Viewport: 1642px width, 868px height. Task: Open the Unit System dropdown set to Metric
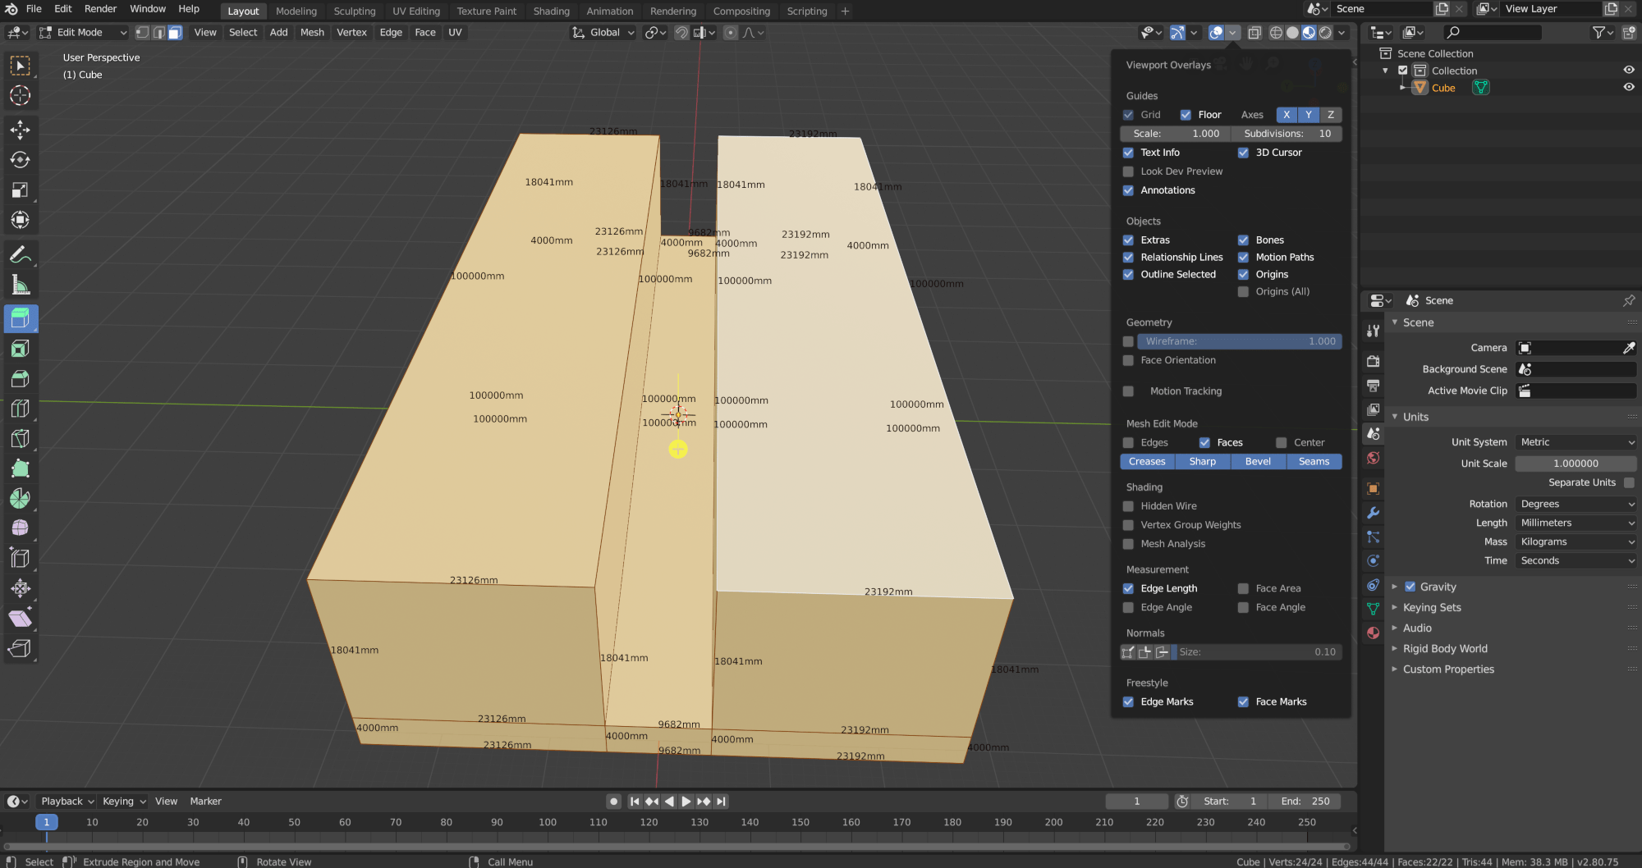coord(1575,441)
